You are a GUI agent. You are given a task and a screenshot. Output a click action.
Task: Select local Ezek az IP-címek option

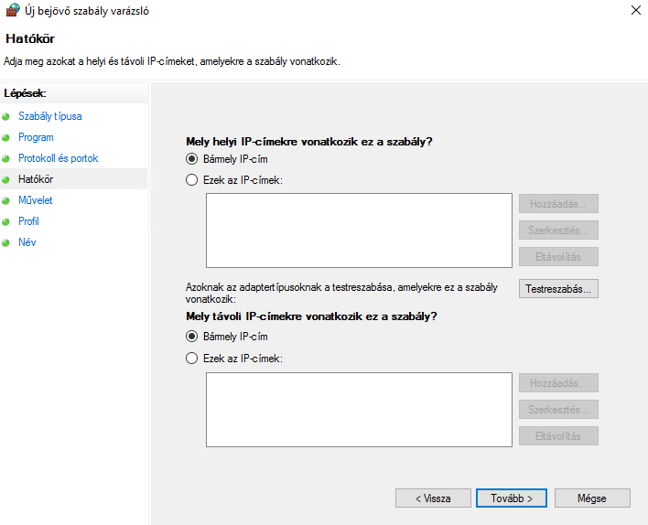coord(191,180)
